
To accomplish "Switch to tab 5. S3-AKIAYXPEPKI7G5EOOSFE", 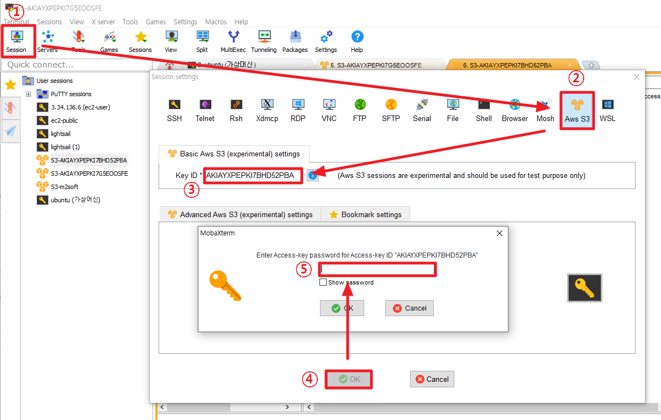I will (x=376, y=65).
